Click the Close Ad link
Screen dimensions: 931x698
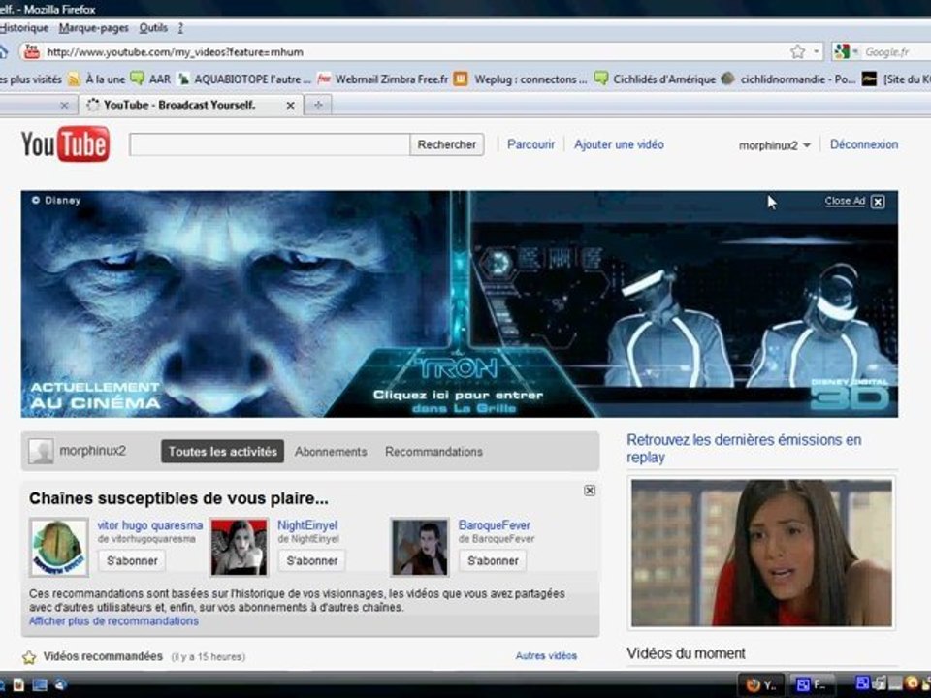[x=845, y=201]
